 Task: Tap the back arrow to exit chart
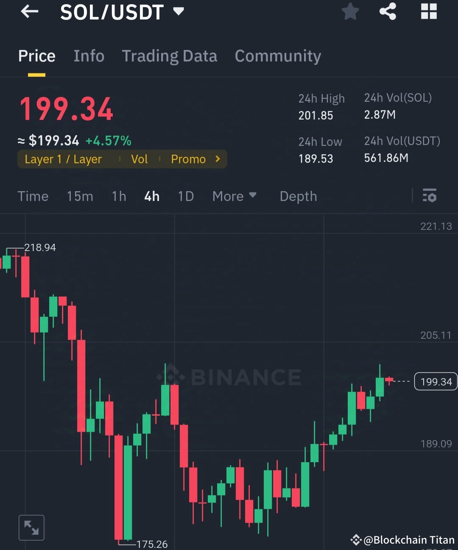tap(29, 11)
